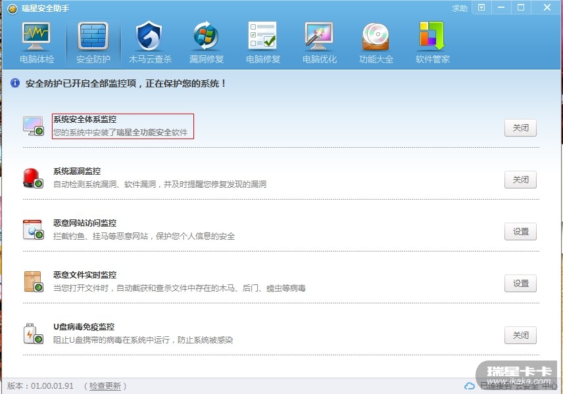Image resolution: width=563 pixels, height=394 pixels.
Task: Open the 电脑优化 magic wand monitor icon
Action: 319,36
